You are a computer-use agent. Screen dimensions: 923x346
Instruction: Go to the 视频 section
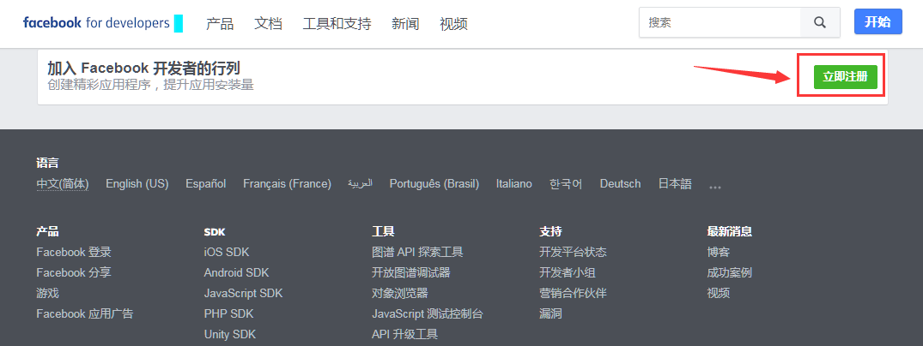tap(453, 23)
